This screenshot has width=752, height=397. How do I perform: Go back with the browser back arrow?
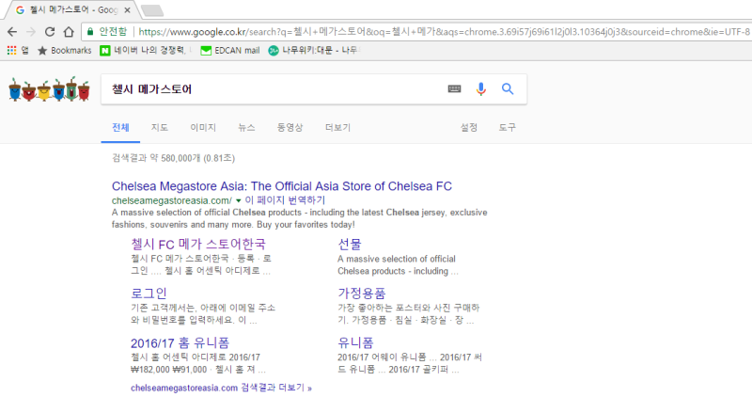pyautogui.click(x=12, y=32)
